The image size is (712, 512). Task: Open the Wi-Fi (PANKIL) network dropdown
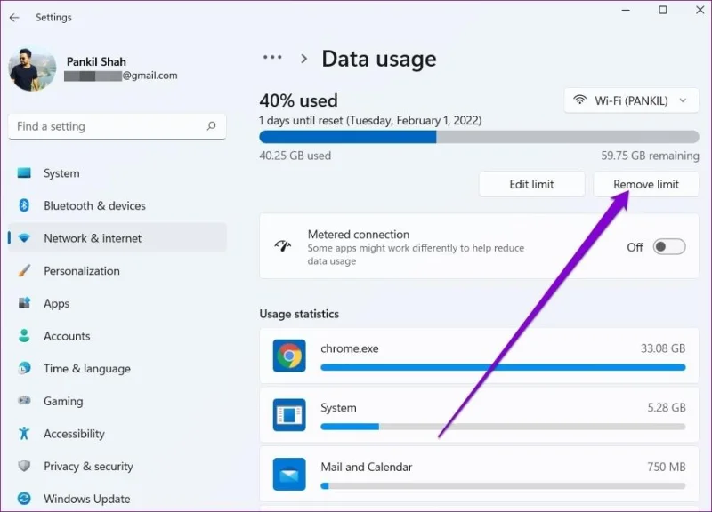click(x=631, y=100)
